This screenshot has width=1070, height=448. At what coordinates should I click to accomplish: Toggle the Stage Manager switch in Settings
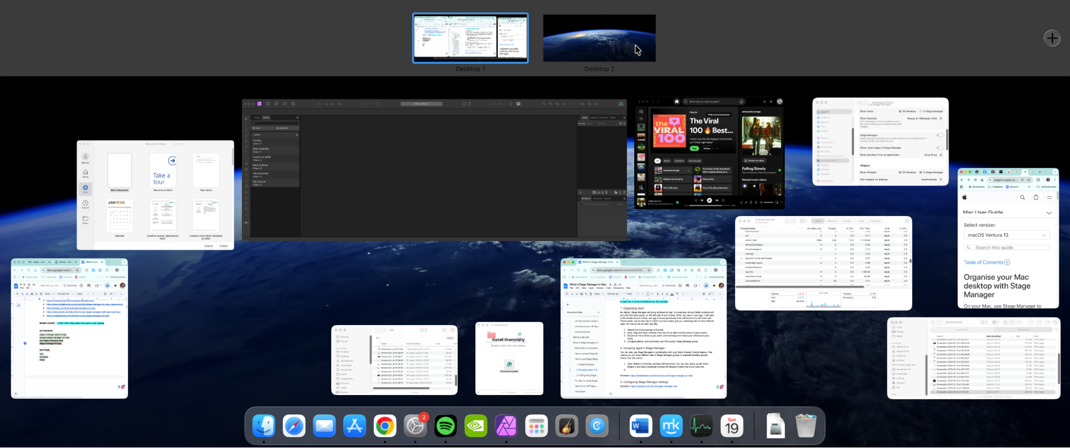pyautogui.click(x=939, y=135)
